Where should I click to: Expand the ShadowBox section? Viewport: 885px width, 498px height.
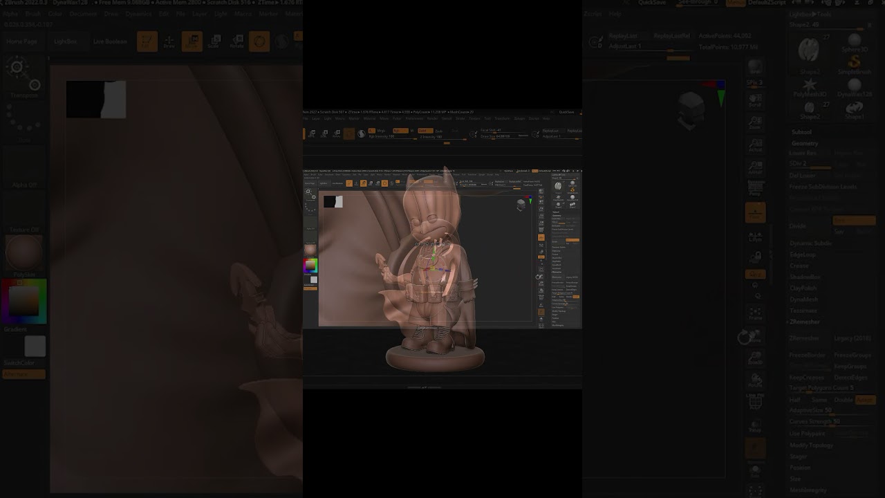[x=804, y=277]
